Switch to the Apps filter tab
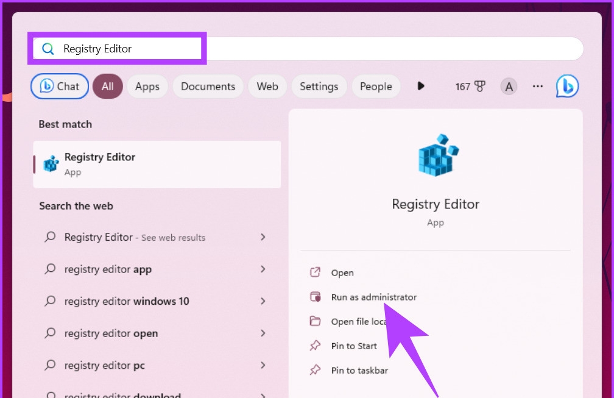Image resolution: width=614 pixels, height=398 pixels. coord(147,86)
